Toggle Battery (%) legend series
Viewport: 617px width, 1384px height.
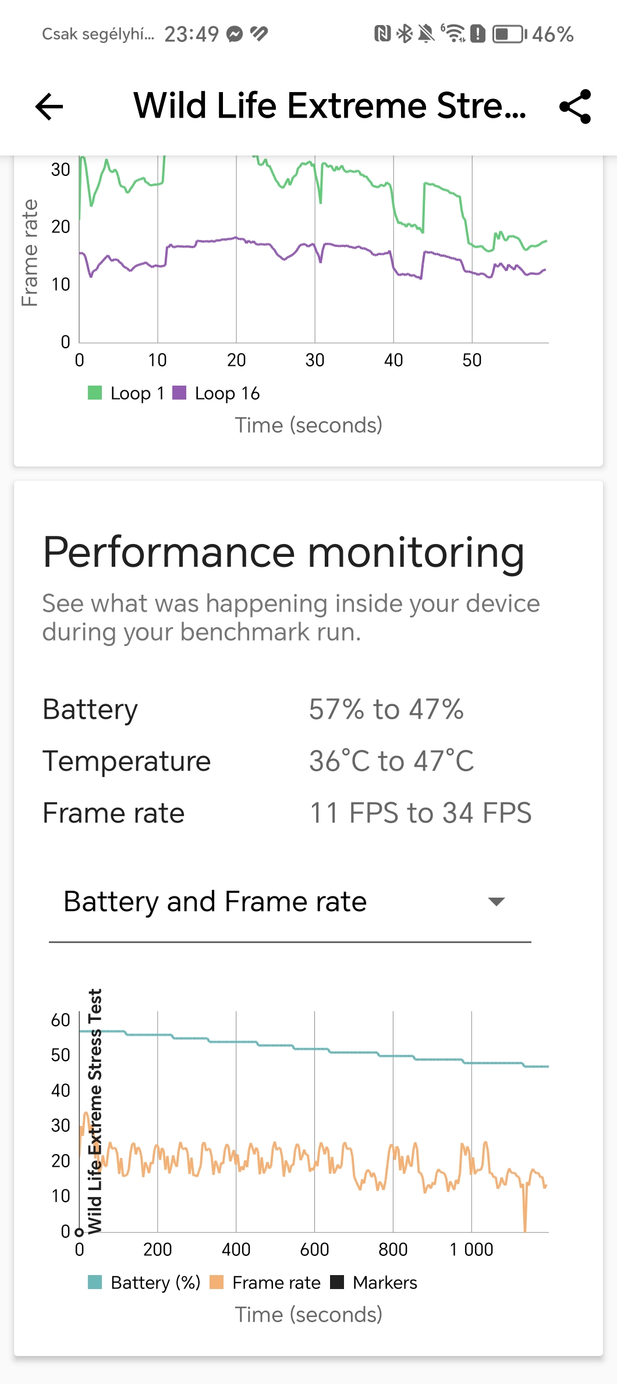pyautogui.click(x=144, y=1282)
